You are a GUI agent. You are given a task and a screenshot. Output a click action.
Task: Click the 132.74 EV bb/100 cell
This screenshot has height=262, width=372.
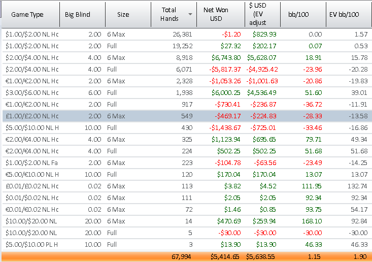pyautogui.click(x=357, y=186)
